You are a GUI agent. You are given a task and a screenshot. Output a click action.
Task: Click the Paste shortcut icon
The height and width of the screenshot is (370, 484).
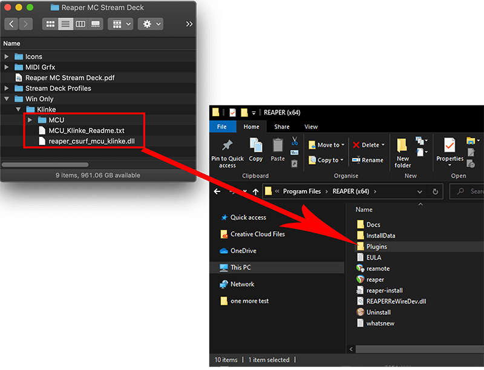(295, 164)
